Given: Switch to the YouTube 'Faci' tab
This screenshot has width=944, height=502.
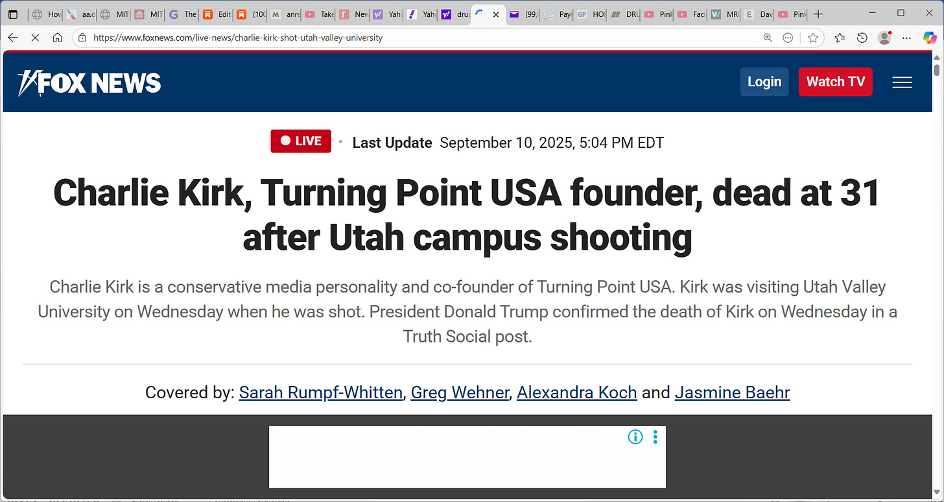Looking at the screenshot, I should pyautogui.click(x=691, y=14).
